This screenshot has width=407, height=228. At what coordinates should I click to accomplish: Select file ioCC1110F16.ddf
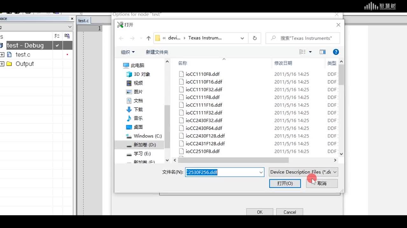pyautogui.click(x=204, y=82)
